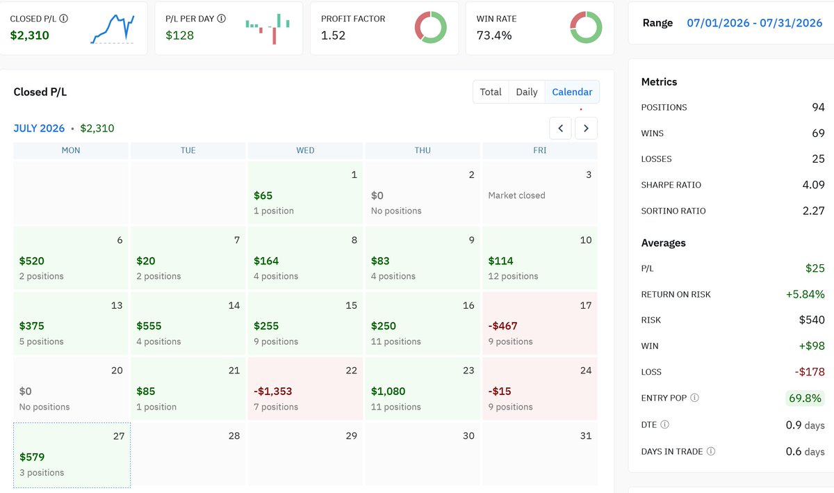The width and height of the screenshot is (834, 493).
Task: Click the Days In Trade value 0.6 days
Action: (805, 451)
